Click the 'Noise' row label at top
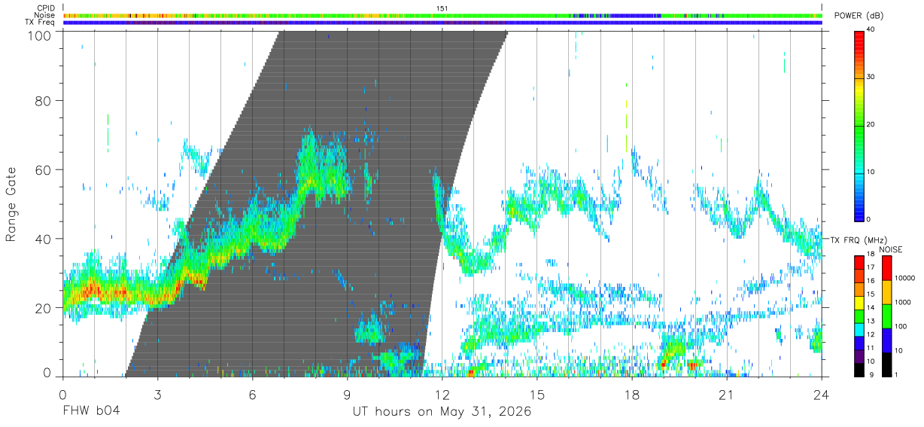This screenshot has width=924, height=427. 45,15
